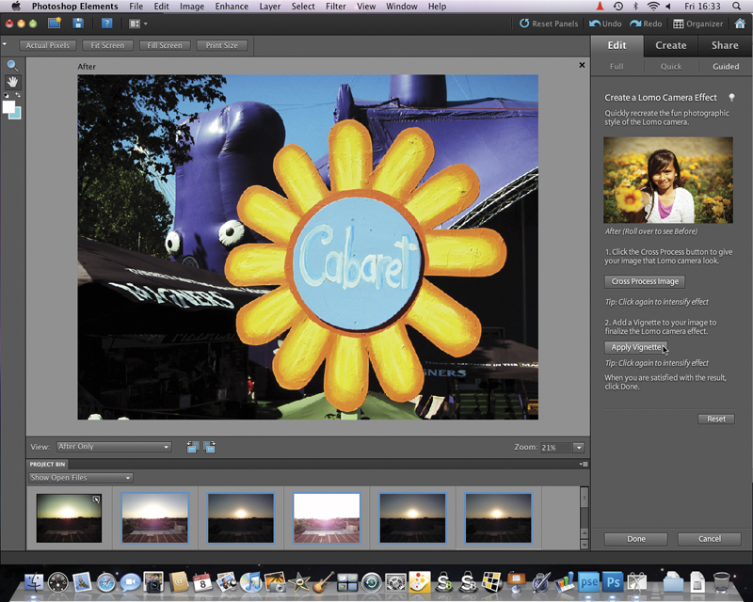This screenshot has width=753, height=602.
Task: Open Spotlight search in the menu bar
Action: (737, 7)
